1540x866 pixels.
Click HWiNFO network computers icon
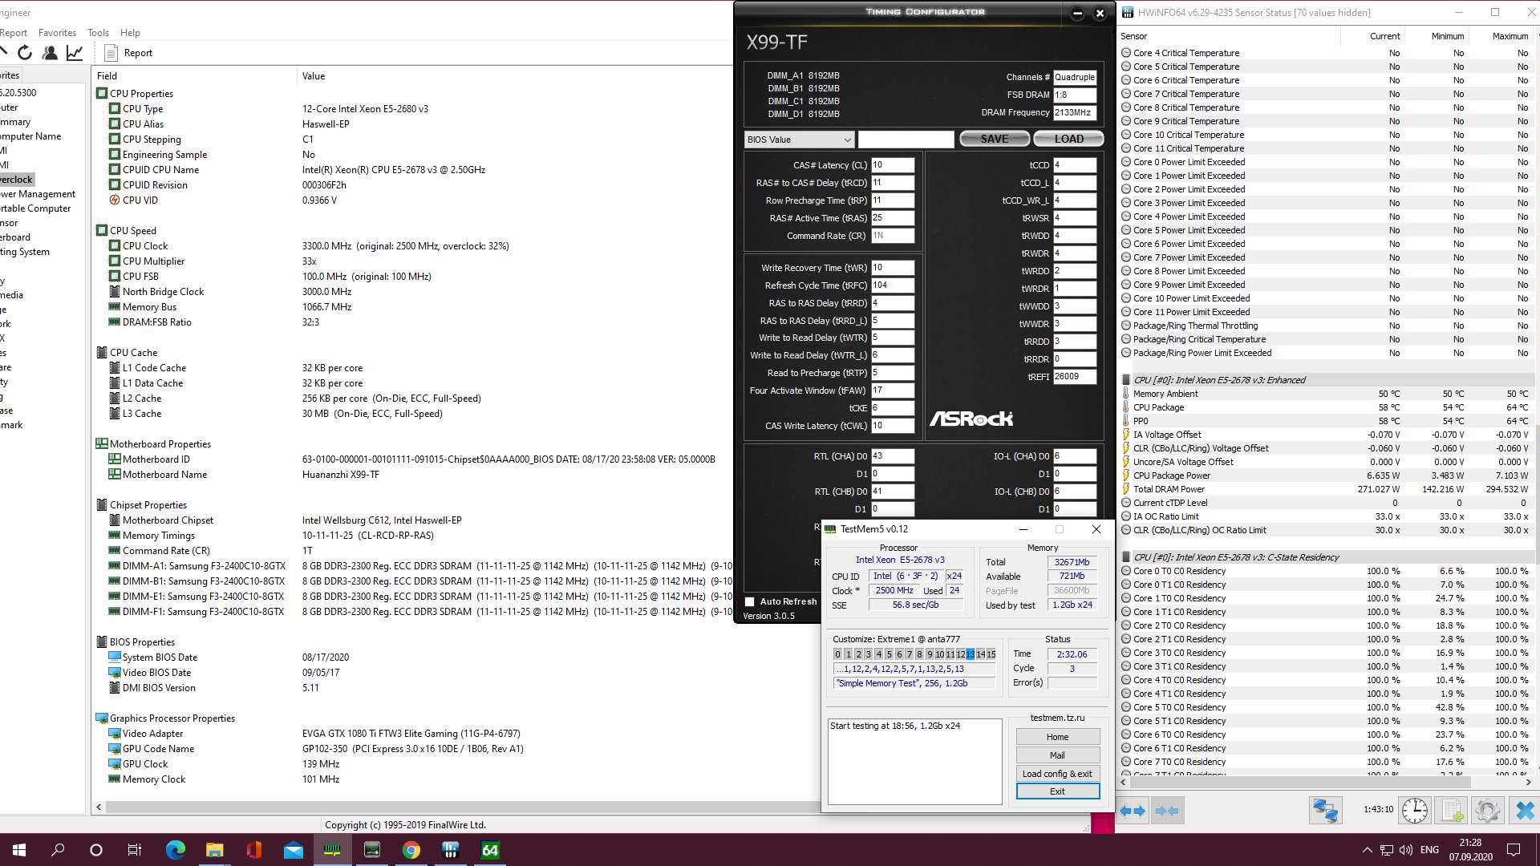pos(1325,811)
